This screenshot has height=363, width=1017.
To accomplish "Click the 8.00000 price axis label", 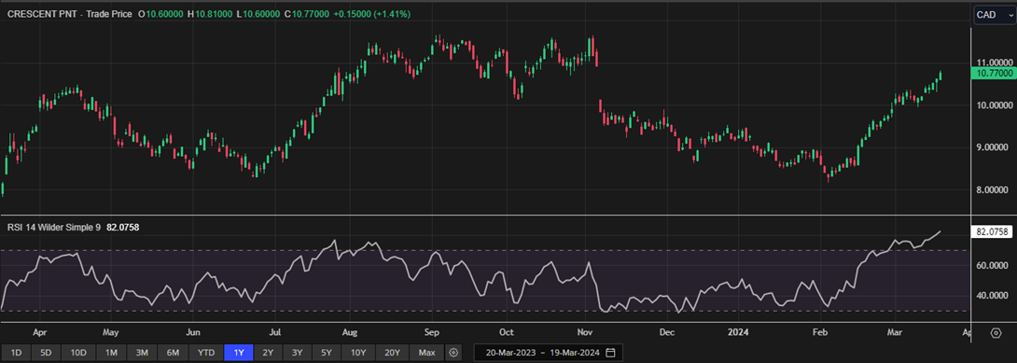I will pos(993,190).
